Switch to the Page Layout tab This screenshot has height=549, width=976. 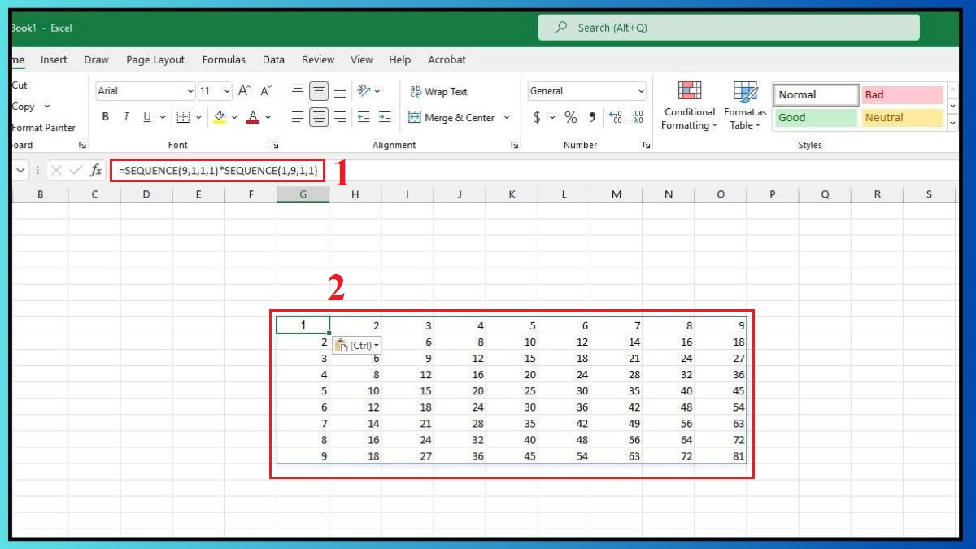(155, 59)
